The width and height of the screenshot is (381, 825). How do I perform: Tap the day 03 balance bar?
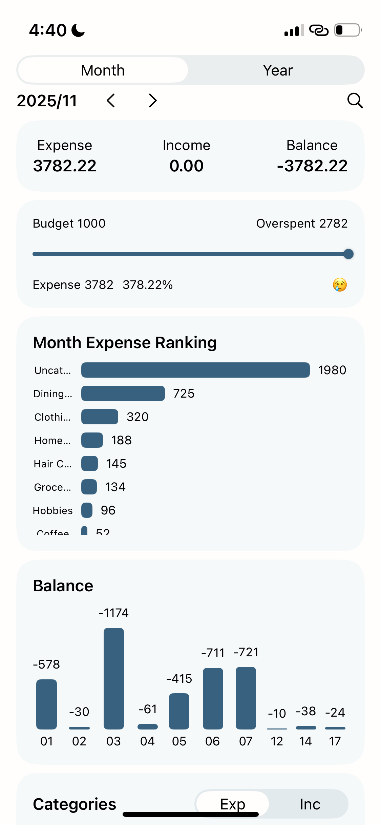tap(114, 678)
